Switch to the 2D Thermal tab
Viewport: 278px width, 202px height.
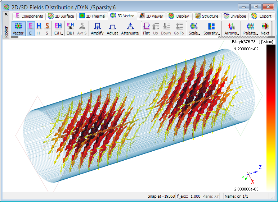[93, 16]
